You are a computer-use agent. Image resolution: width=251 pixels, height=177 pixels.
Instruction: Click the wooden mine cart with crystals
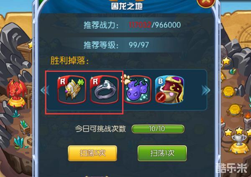(25, 127)
